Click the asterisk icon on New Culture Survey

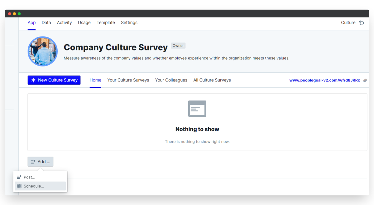(33, 80)
